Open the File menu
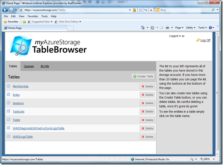Viewport: 223px width, 165px height. pos(6,16)
